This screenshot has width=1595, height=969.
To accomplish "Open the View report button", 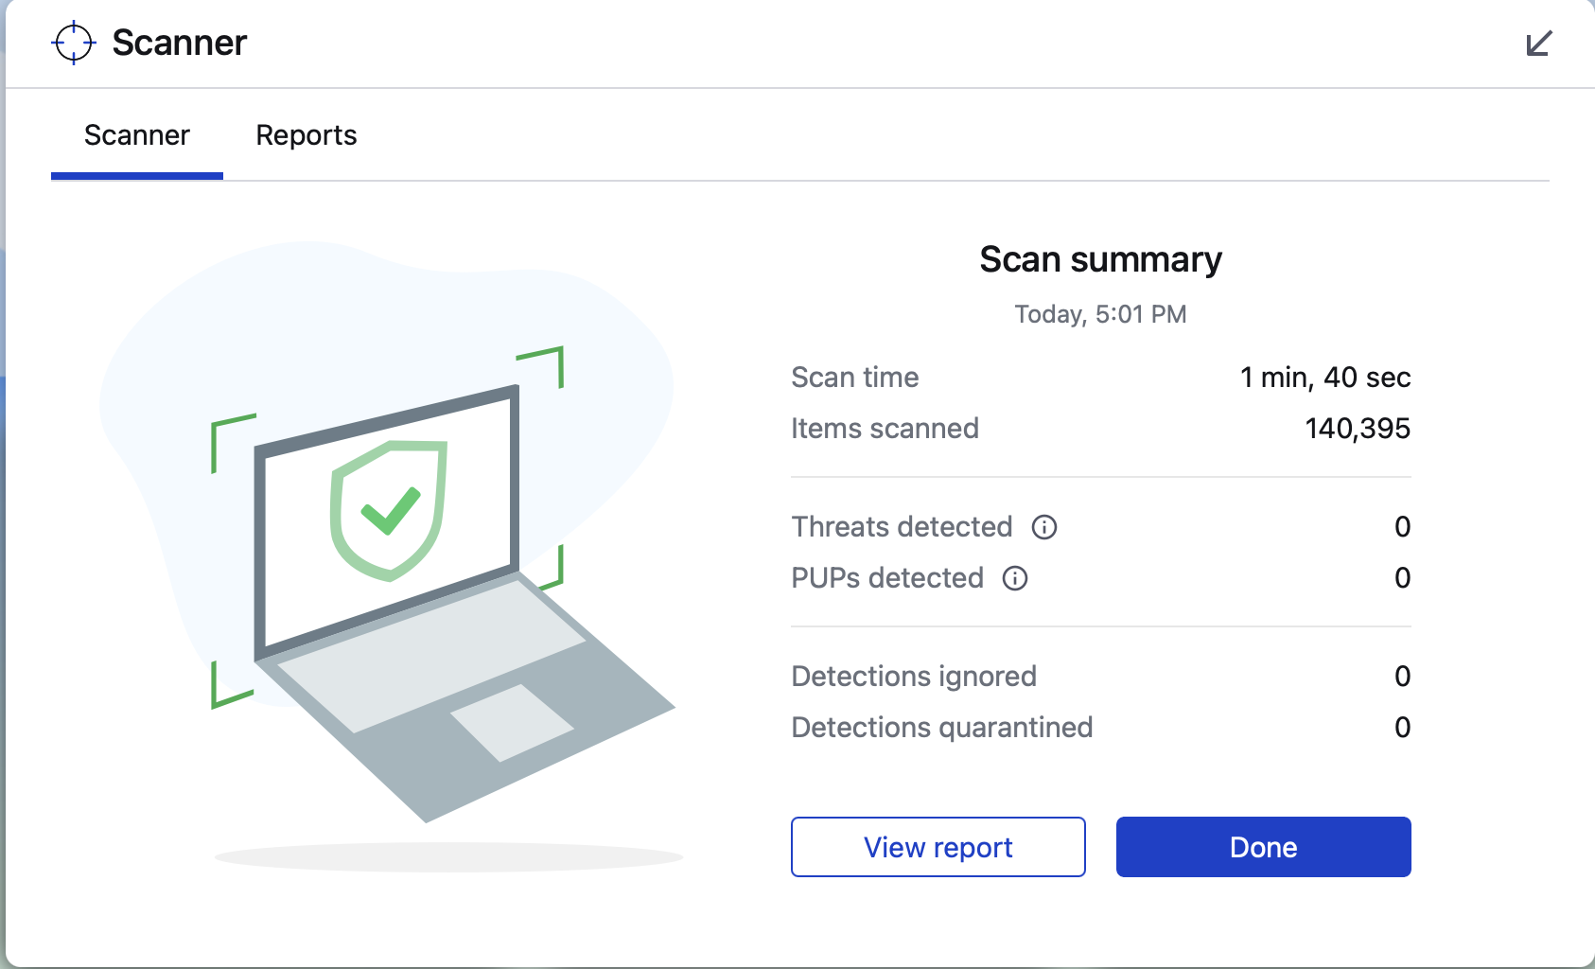I will pyautogui.click(x=938, y=847).
